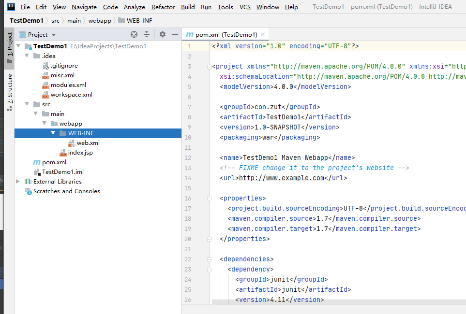Click the collapse all icon in Project panel
Viewport: 466px width, 314px height.
147,34
